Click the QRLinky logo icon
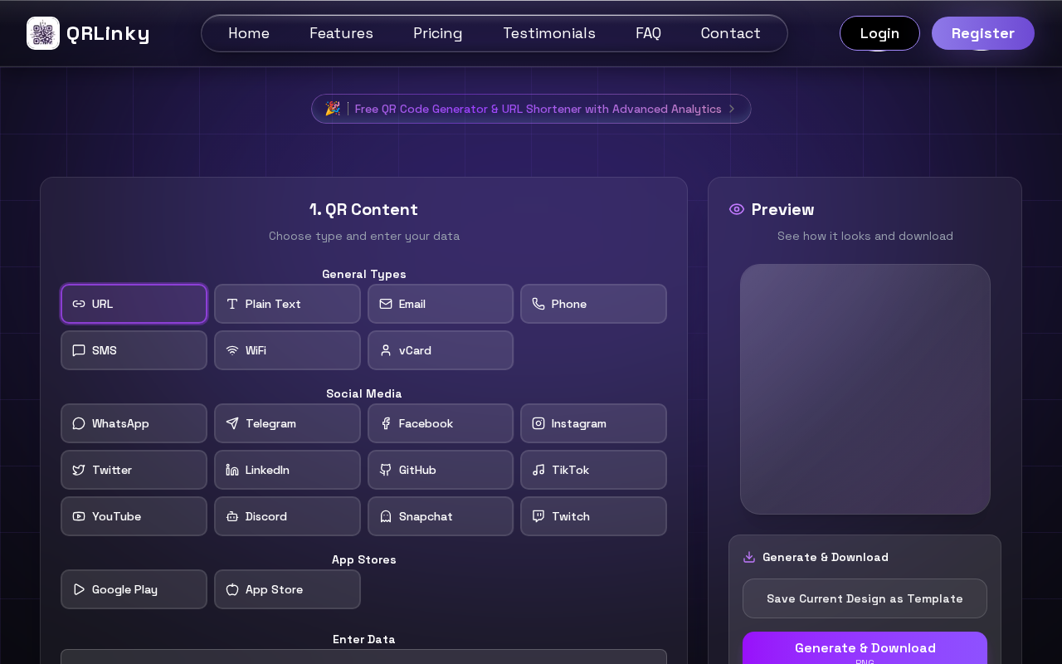Screen dimensions: 1062x664 point(43,33)
